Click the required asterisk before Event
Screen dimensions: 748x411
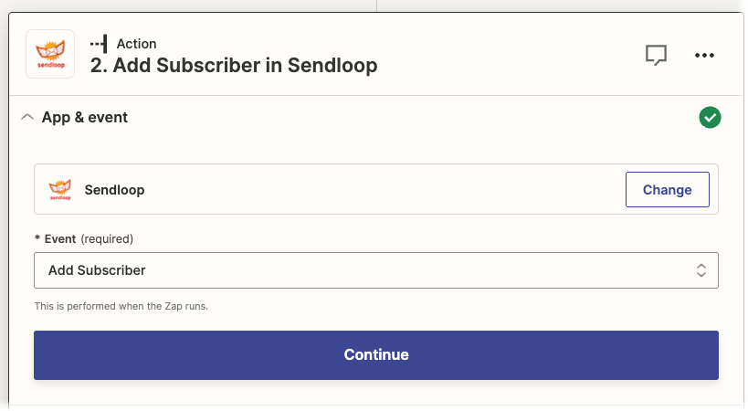click(37, 239)
